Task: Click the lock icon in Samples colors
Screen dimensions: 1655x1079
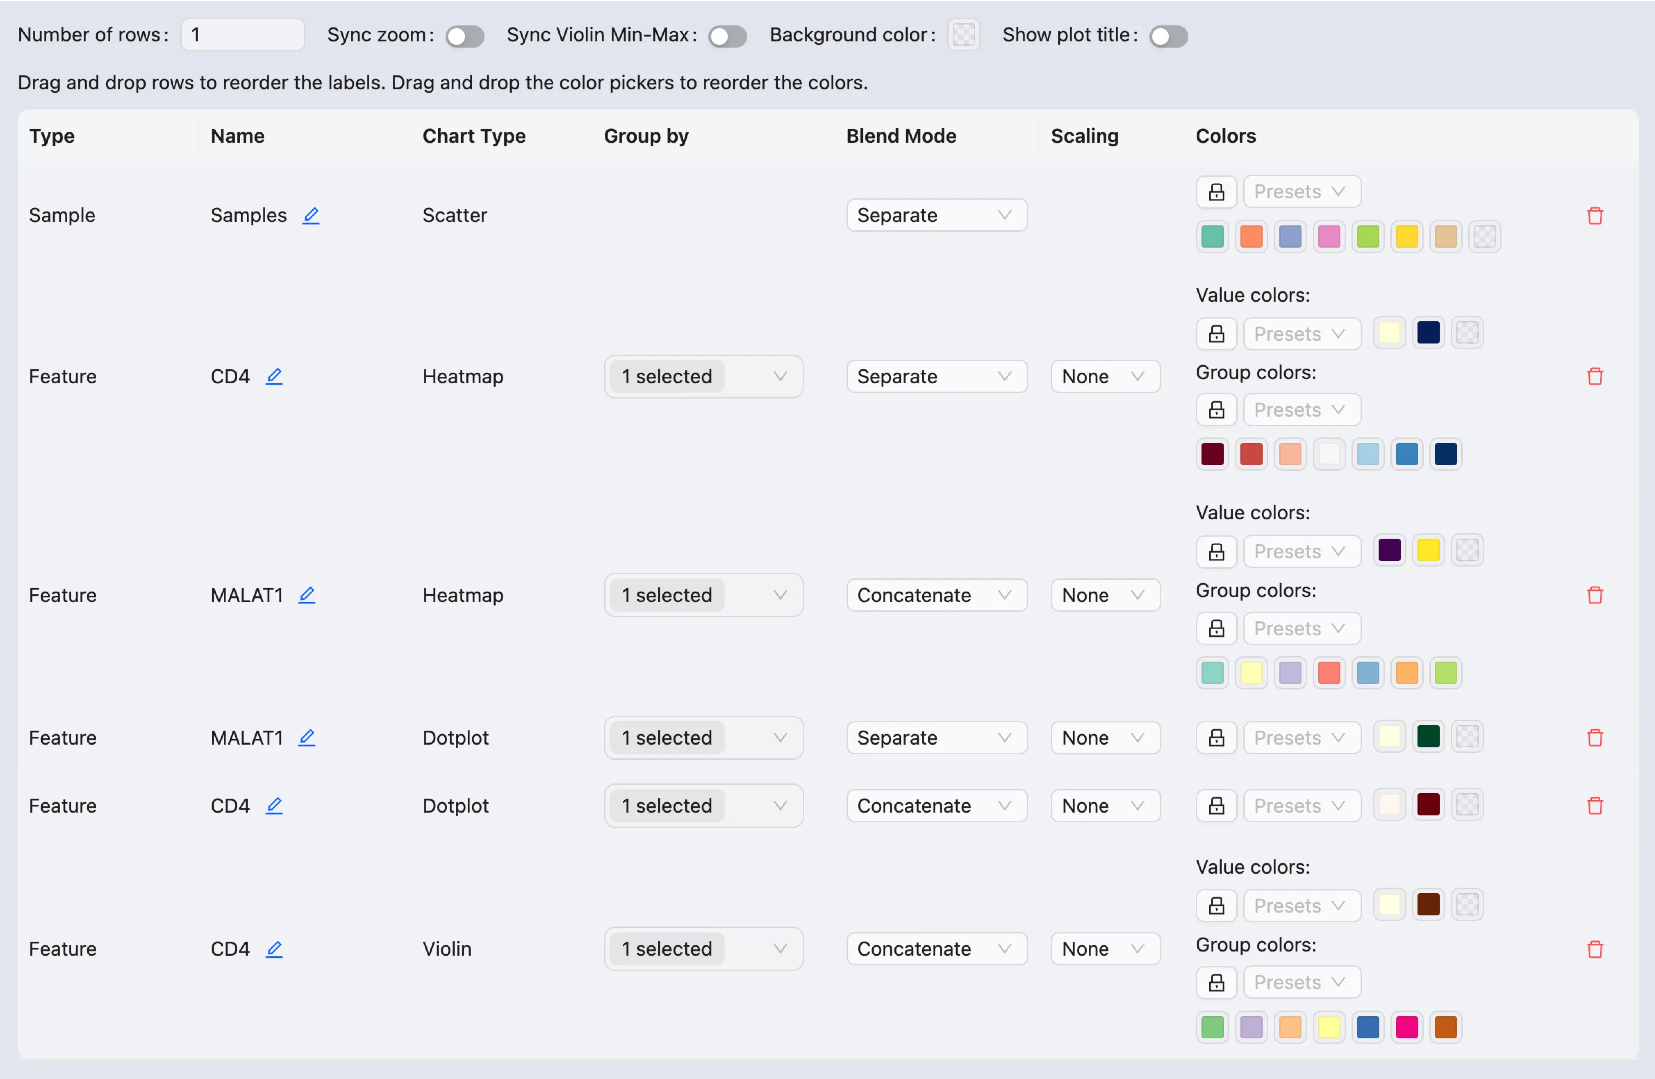Action: click(1216, 192)
